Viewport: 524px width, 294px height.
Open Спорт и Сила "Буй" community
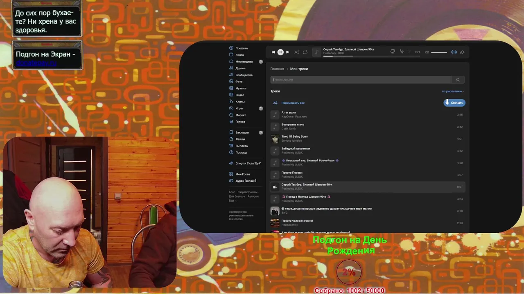(x=245, y=163)
